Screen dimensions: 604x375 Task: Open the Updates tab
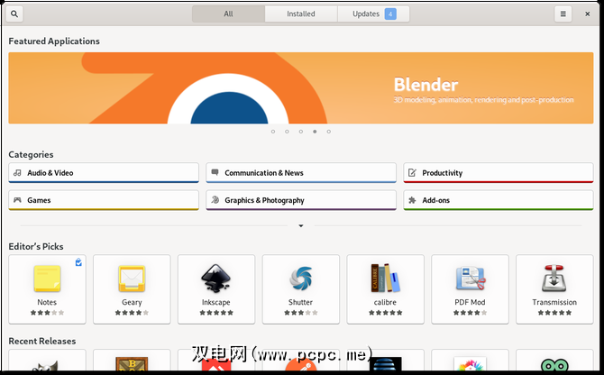pyautogui.click(x=373, y=14)
